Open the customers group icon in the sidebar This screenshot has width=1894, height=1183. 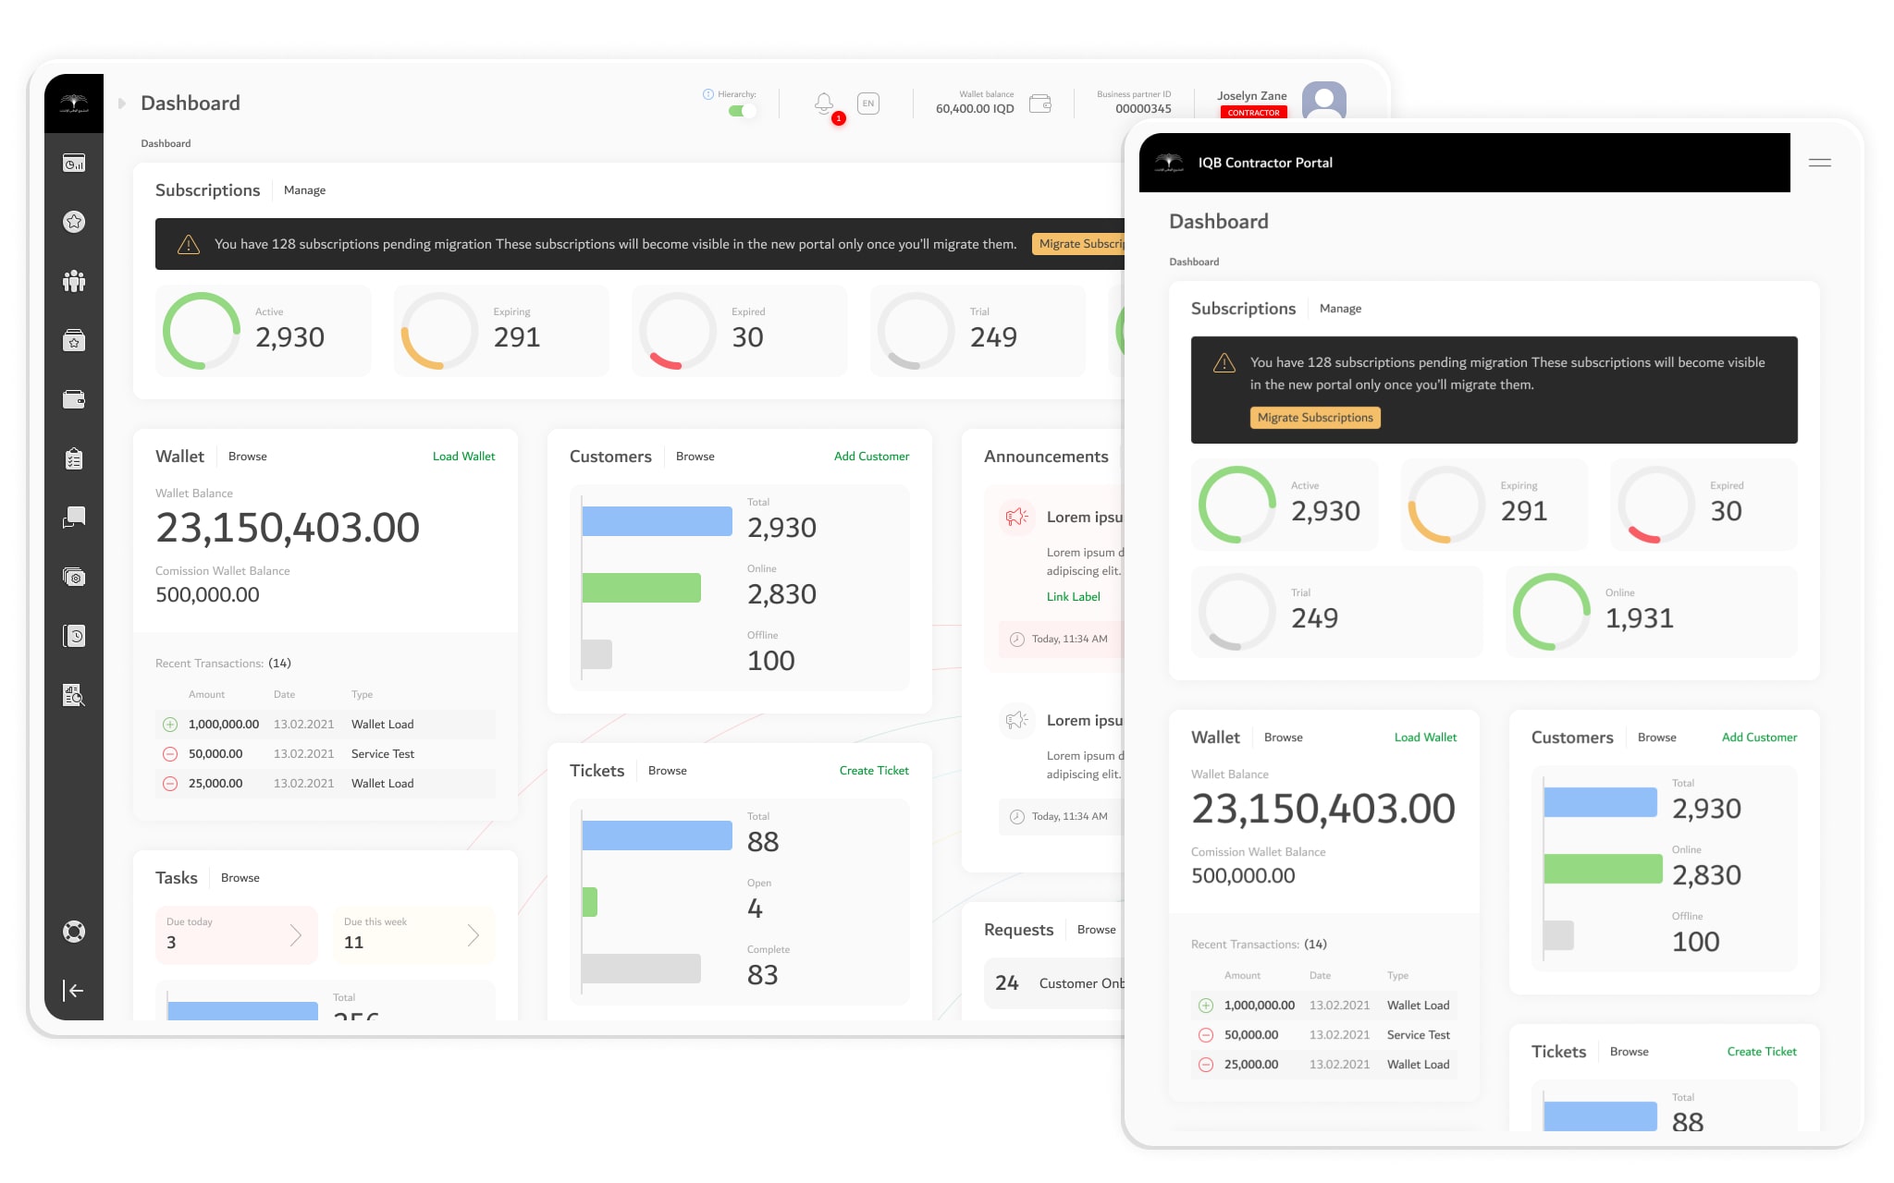tap(74, 281)
